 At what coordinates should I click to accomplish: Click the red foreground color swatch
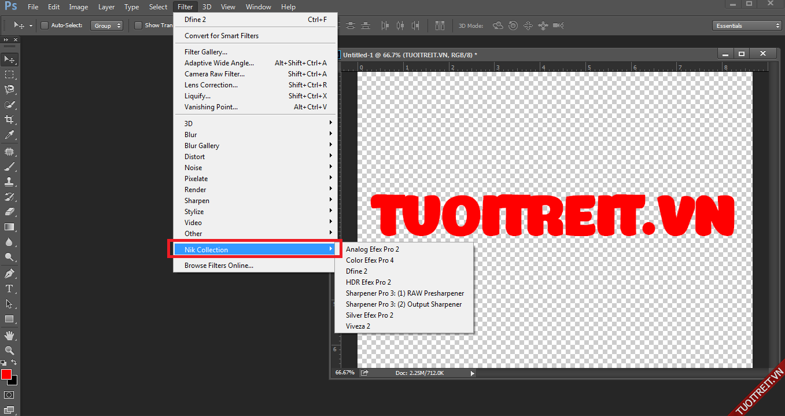pyautogui.click(x=6, y=375)
